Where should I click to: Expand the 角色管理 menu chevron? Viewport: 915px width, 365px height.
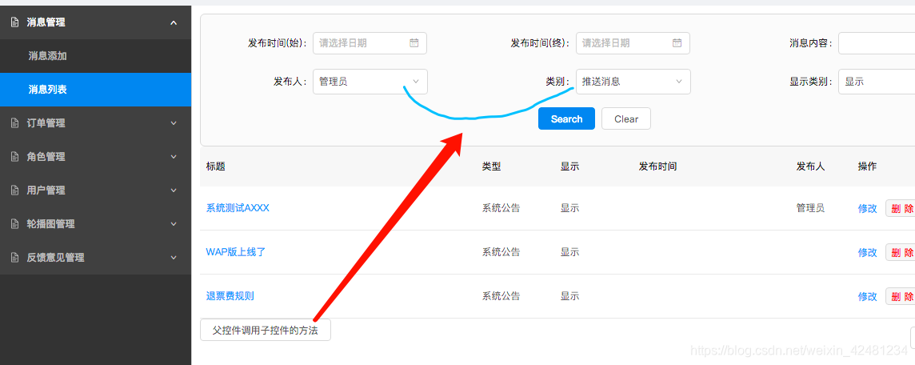tap(174, 157)
